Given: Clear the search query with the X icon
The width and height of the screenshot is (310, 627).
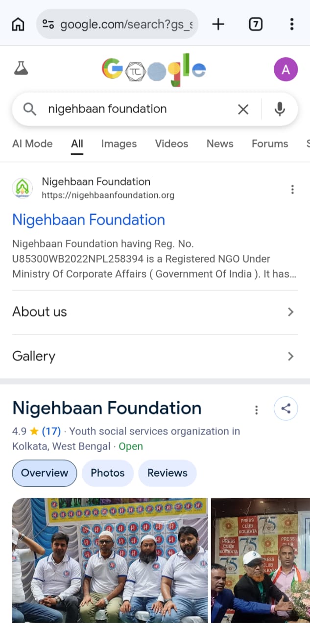Looking at the screenshot, I should tap(243, 109).
